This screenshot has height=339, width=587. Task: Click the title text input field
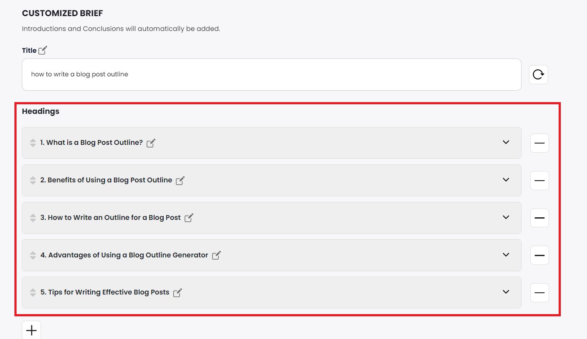click(x=271, y=75)
